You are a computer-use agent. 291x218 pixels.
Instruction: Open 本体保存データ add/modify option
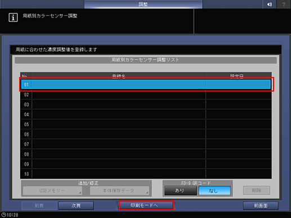(119, 190)
